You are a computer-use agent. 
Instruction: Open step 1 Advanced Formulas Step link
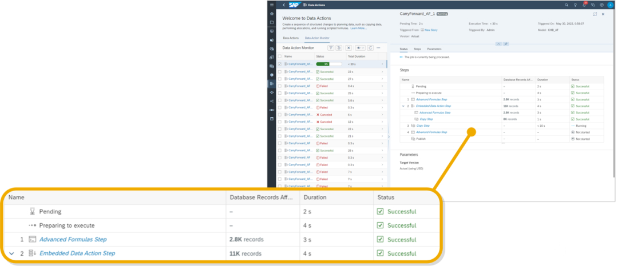(x=431, y=99)
